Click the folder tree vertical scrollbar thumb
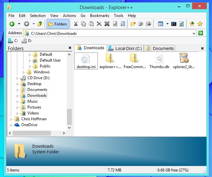The image size is (212, 177). pos(69,117)
